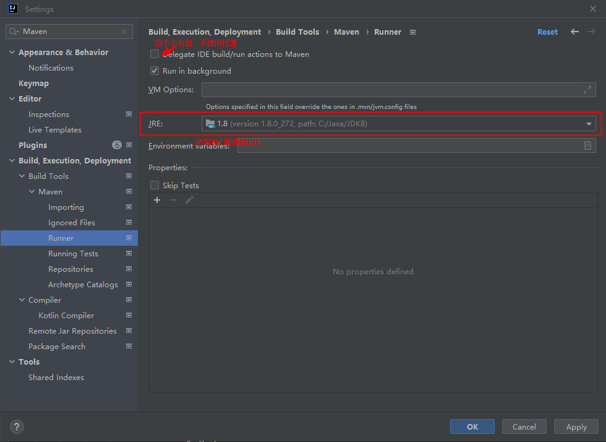Collapse the Editor section

pos(12,98)
